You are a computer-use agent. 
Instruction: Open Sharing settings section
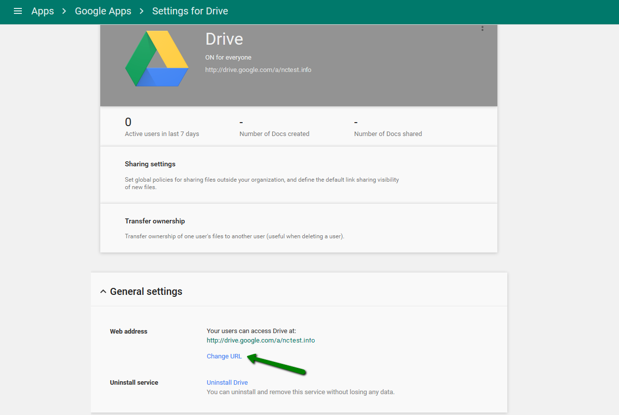[299, 175]
